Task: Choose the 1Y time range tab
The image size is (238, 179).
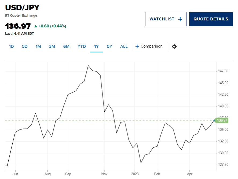Action: point(96,46)
